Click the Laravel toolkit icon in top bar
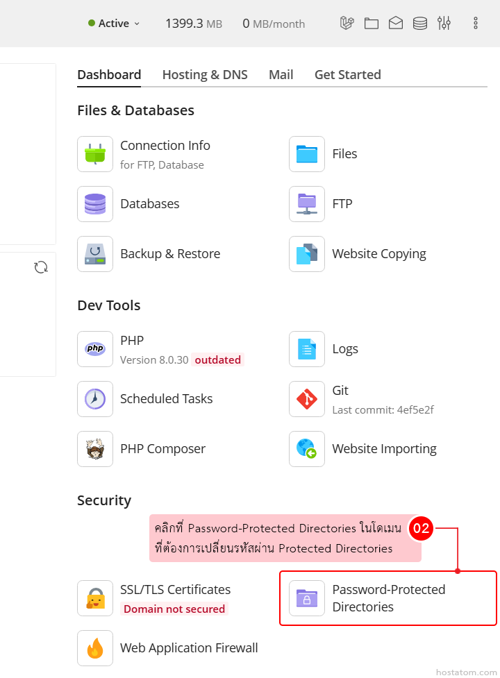 coord(347,24)
